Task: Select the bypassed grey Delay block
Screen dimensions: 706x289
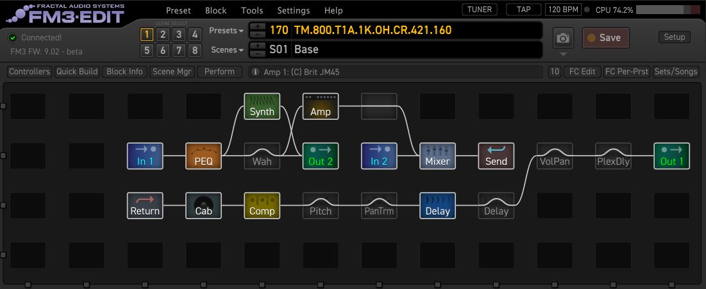Action: point(496,205)
